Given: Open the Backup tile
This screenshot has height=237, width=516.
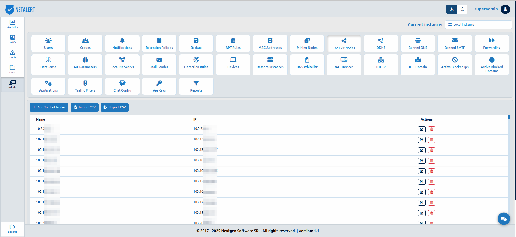Looking at the screenshot, I should point(196,43).
